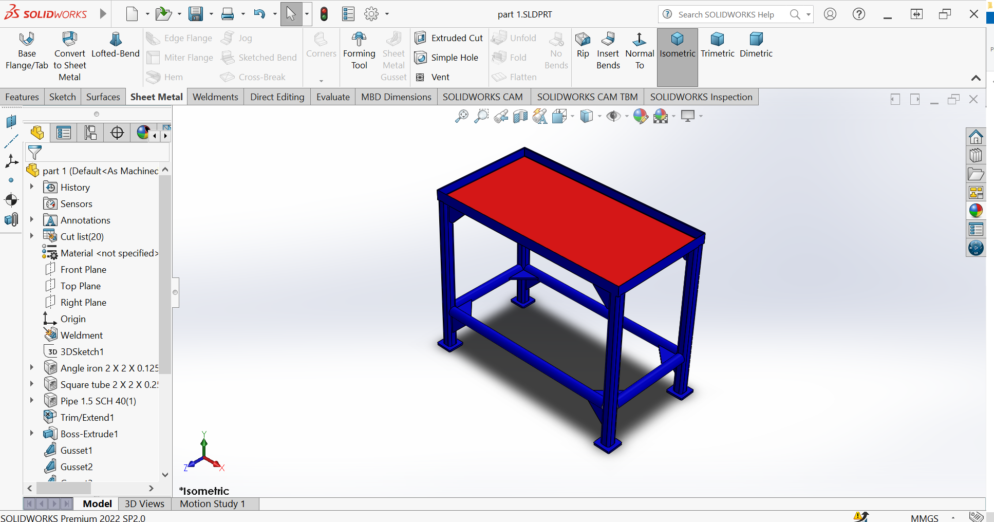Image resolution: width=994 pixels, height=522 pixels.
Task: Click feature tree vertical scrollbar down arrow
Action: pyautogui.click(x=165, y=475)
